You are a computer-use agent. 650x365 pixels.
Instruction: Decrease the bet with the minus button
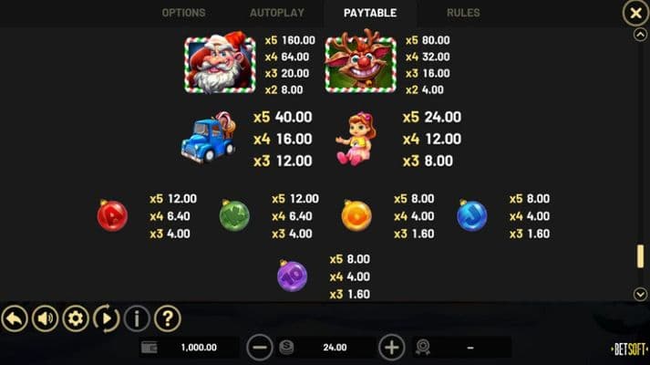260,347
